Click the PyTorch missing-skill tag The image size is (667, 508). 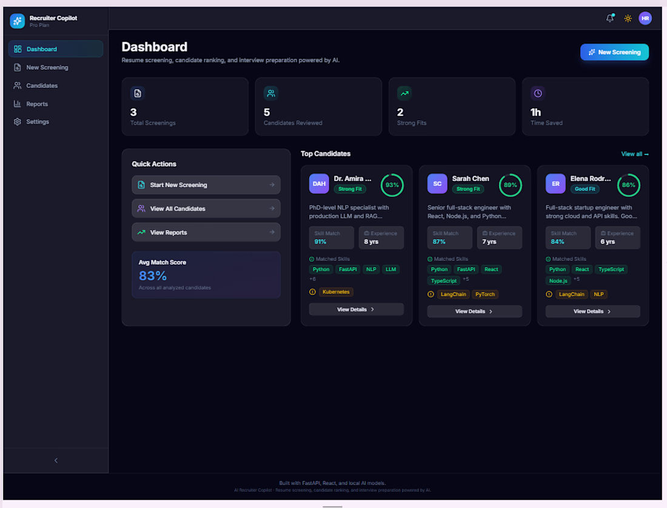[485, 294]
